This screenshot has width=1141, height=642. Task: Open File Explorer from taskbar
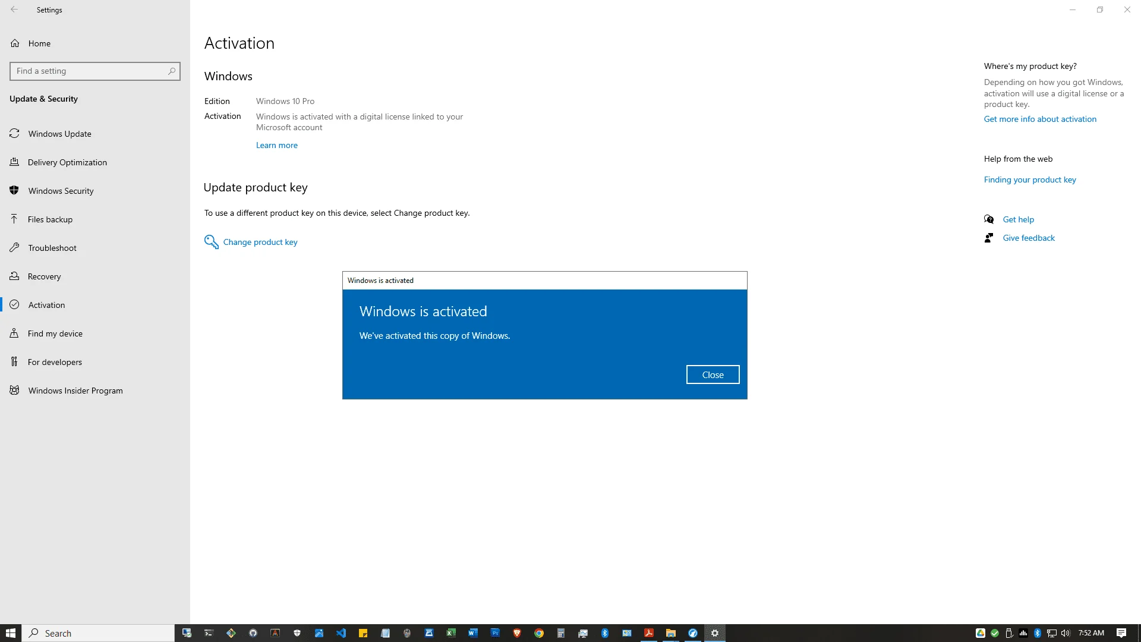point(671,633)
